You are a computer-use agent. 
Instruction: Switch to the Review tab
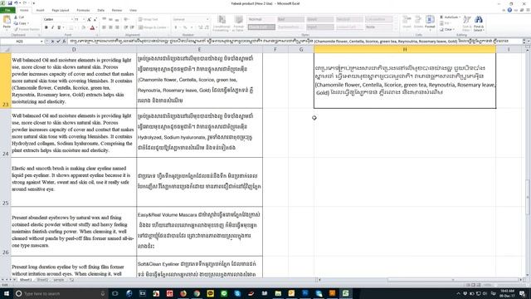point(116,11)
